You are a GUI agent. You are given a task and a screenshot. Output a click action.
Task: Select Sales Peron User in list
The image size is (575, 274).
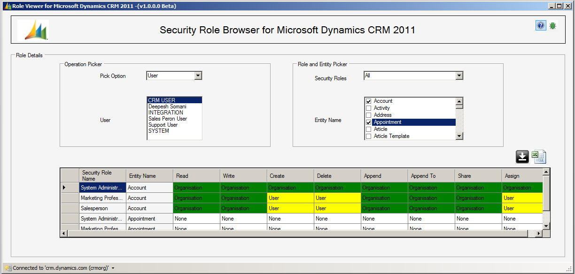174,119
